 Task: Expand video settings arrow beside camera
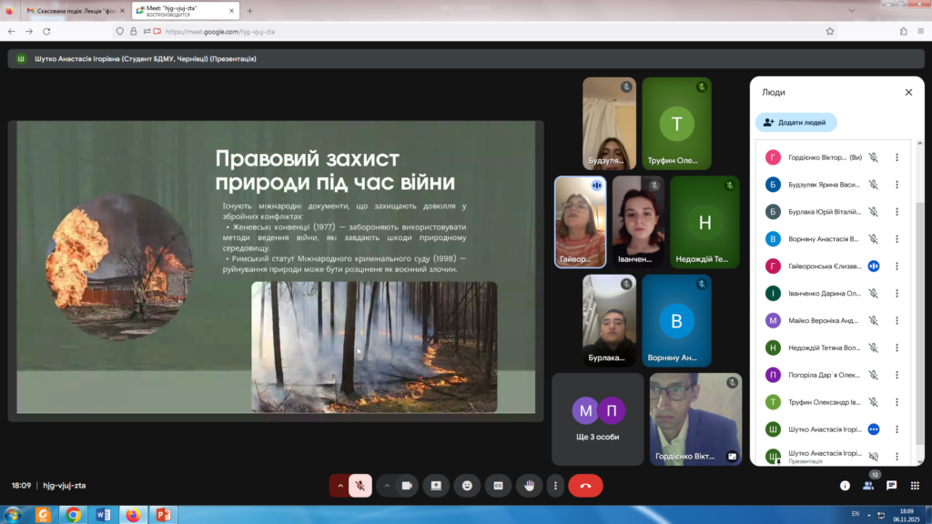point(387,486)
